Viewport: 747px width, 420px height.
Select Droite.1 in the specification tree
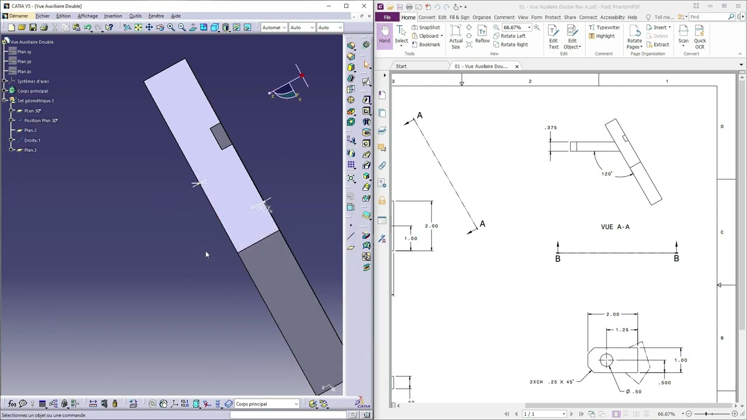(x=32, y=141)
